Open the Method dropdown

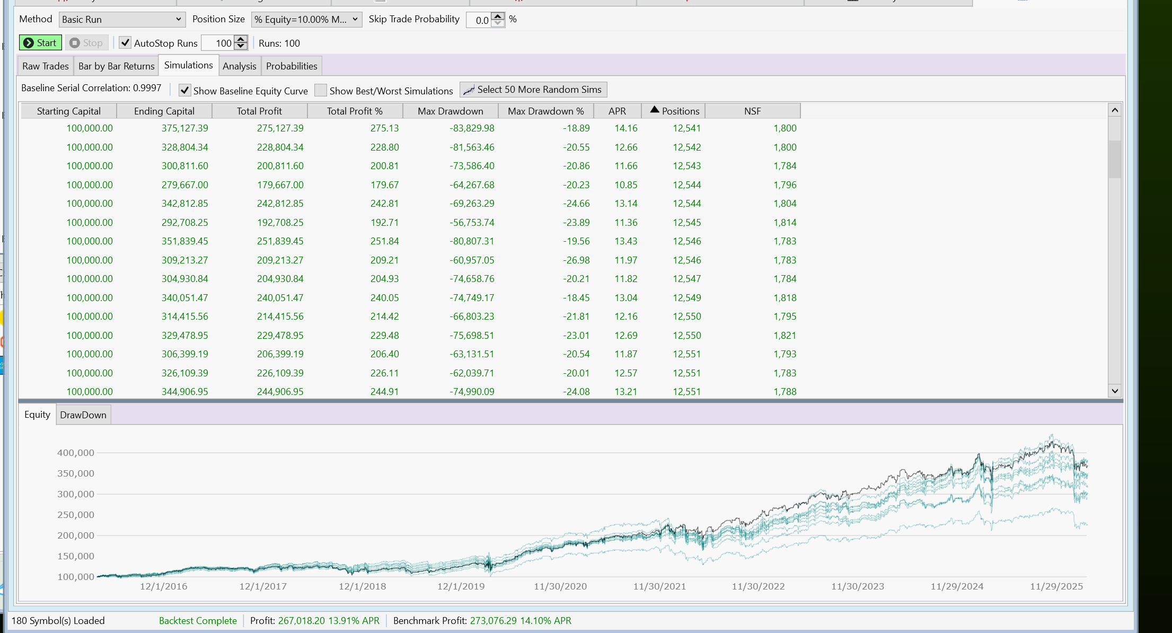[x=121, y=20]
